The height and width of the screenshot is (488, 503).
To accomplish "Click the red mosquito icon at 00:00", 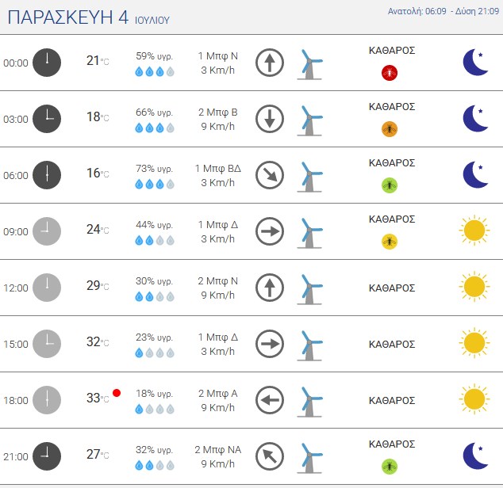I will [390, 72].
